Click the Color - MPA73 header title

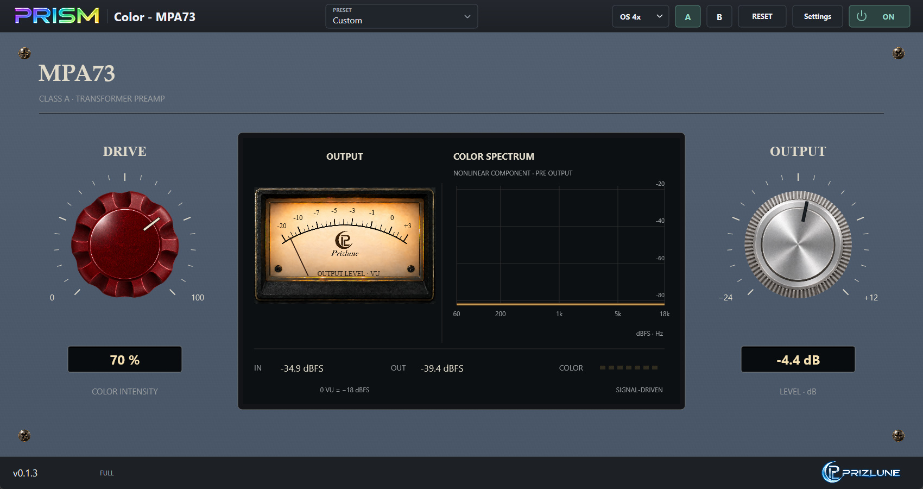click(x=155, y=17)
